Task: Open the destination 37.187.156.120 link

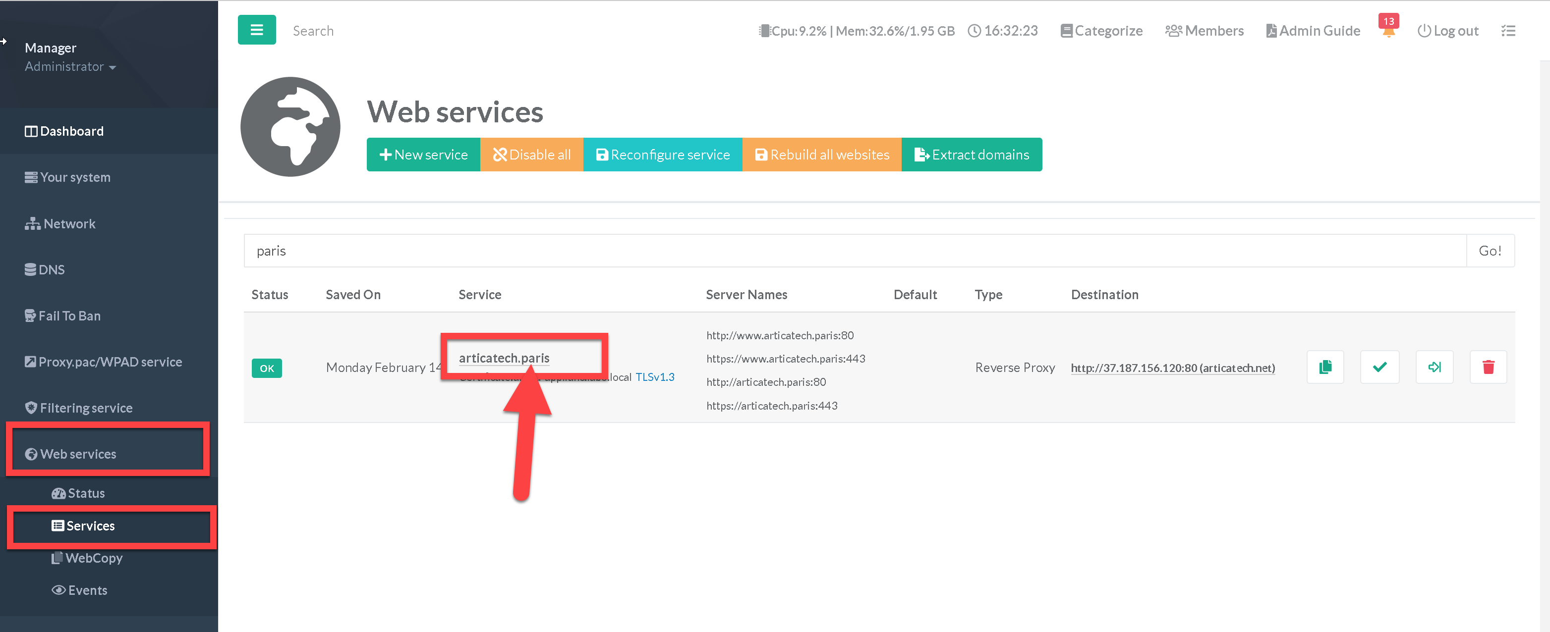Action: pyautogui.click(x=1172, y=368)
